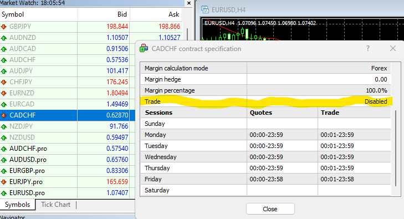Click the red down arrow icon beside EURNZD
This screenshot has width=404, height=219.
[4, 93]
